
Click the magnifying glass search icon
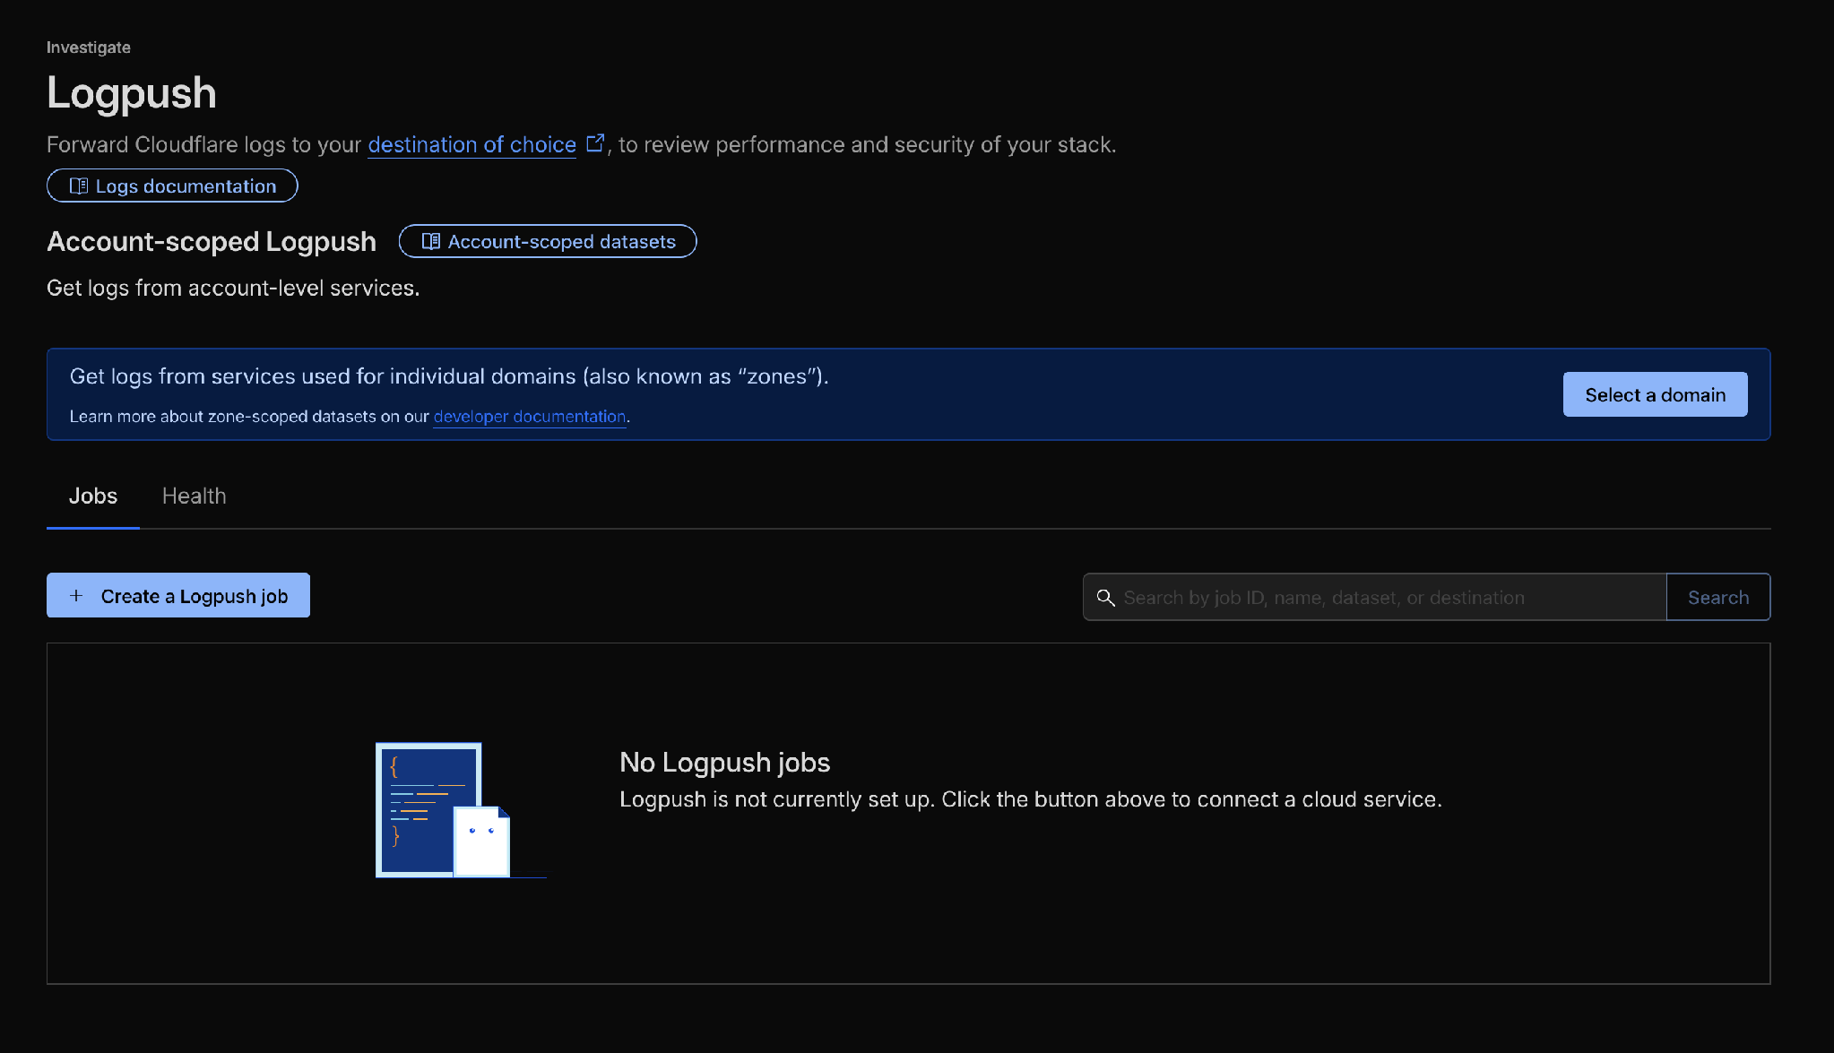[x=1105, y=598]
